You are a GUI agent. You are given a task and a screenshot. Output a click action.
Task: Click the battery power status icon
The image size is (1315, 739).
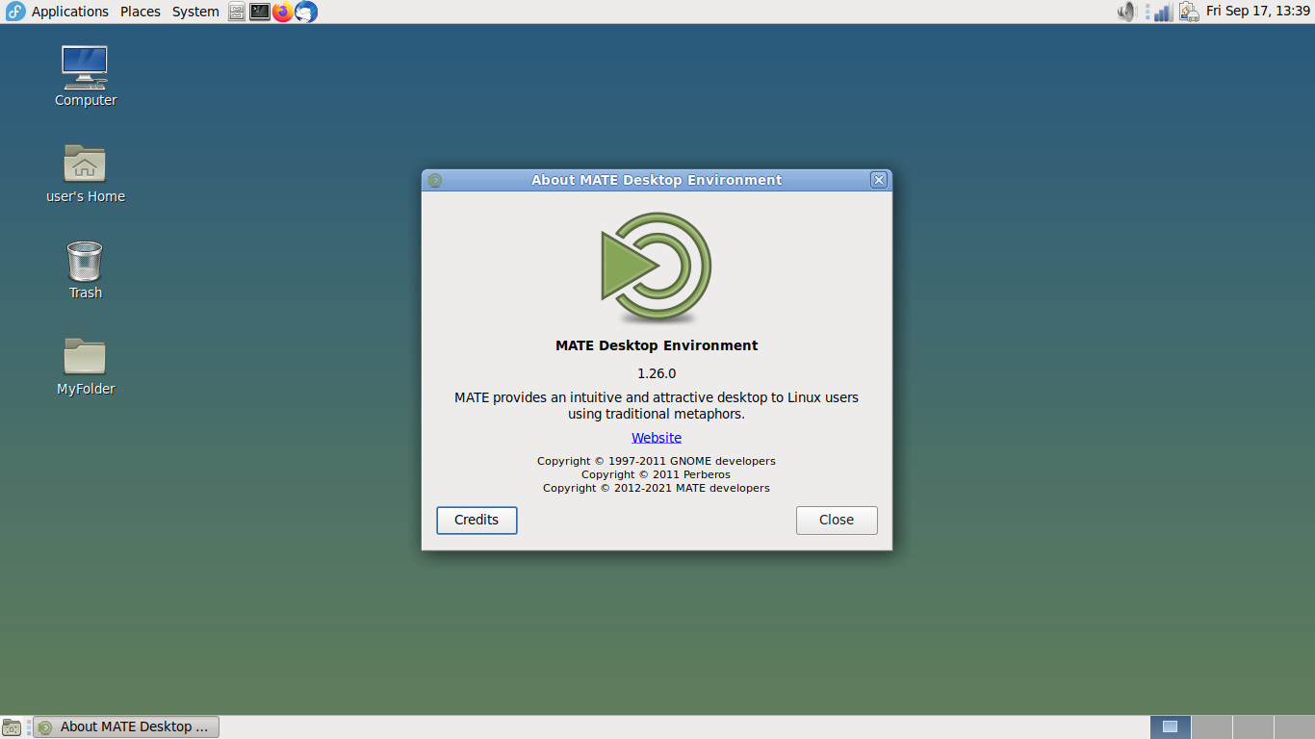[x=1189, y=12]
